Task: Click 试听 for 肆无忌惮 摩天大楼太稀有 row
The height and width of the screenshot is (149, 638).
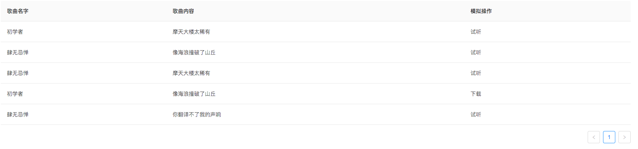Action: (476, 73)
